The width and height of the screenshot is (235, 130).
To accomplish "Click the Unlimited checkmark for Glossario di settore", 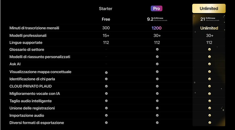I will click(x=209, y=49).
